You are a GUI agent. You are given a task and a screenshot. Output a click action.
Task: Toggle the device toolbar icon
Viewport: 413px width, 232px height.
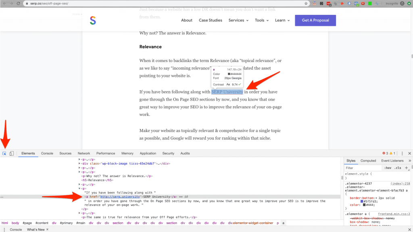(12, 153)
